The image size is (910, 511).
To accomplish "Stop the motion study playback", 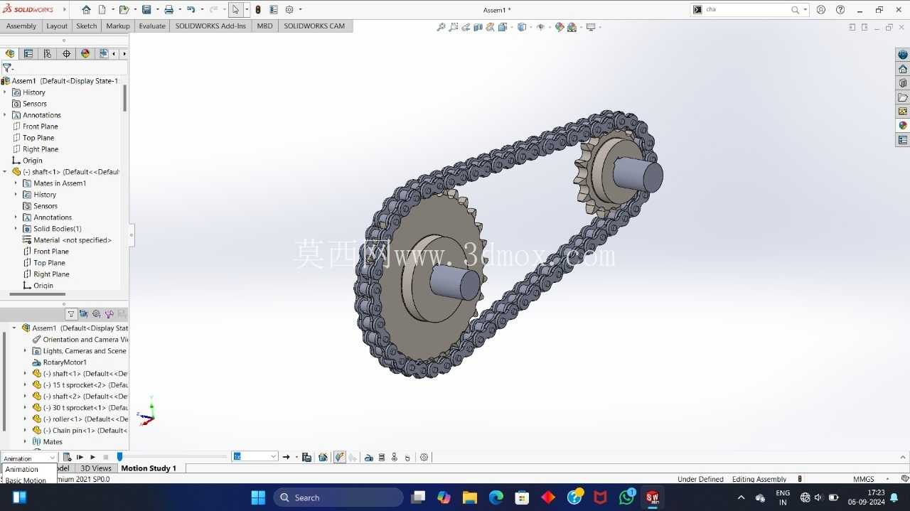I will coord(106,457).
